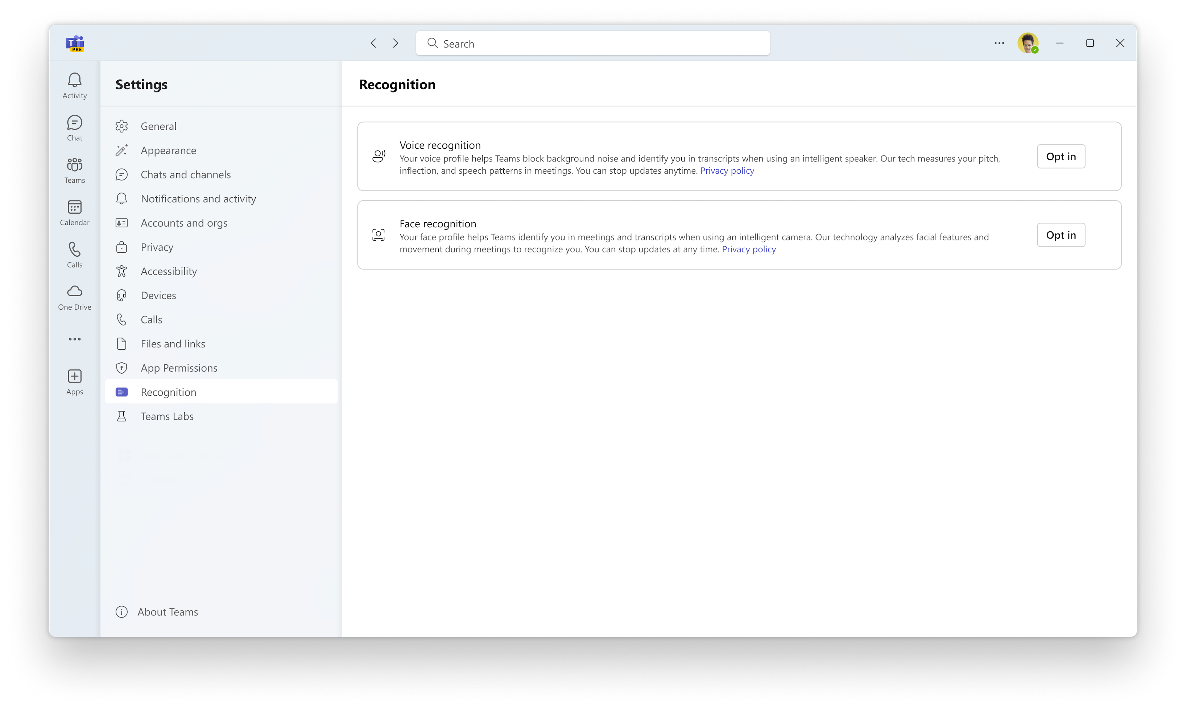
Task: Switch to the Teams view
Action: (75, 169)
